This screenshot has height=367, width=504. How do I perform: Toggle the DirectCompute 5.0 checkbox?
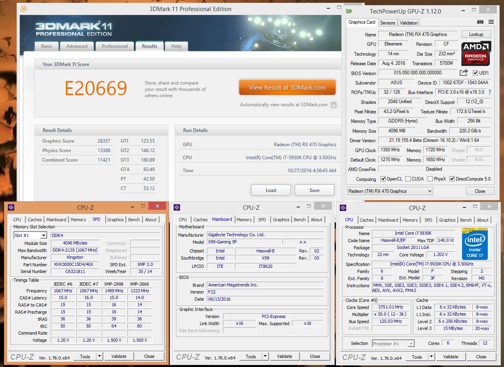click(452, 179)
